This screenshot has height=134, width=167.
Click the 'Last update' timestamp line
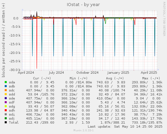pyautogui.click(x=125, y=127)
